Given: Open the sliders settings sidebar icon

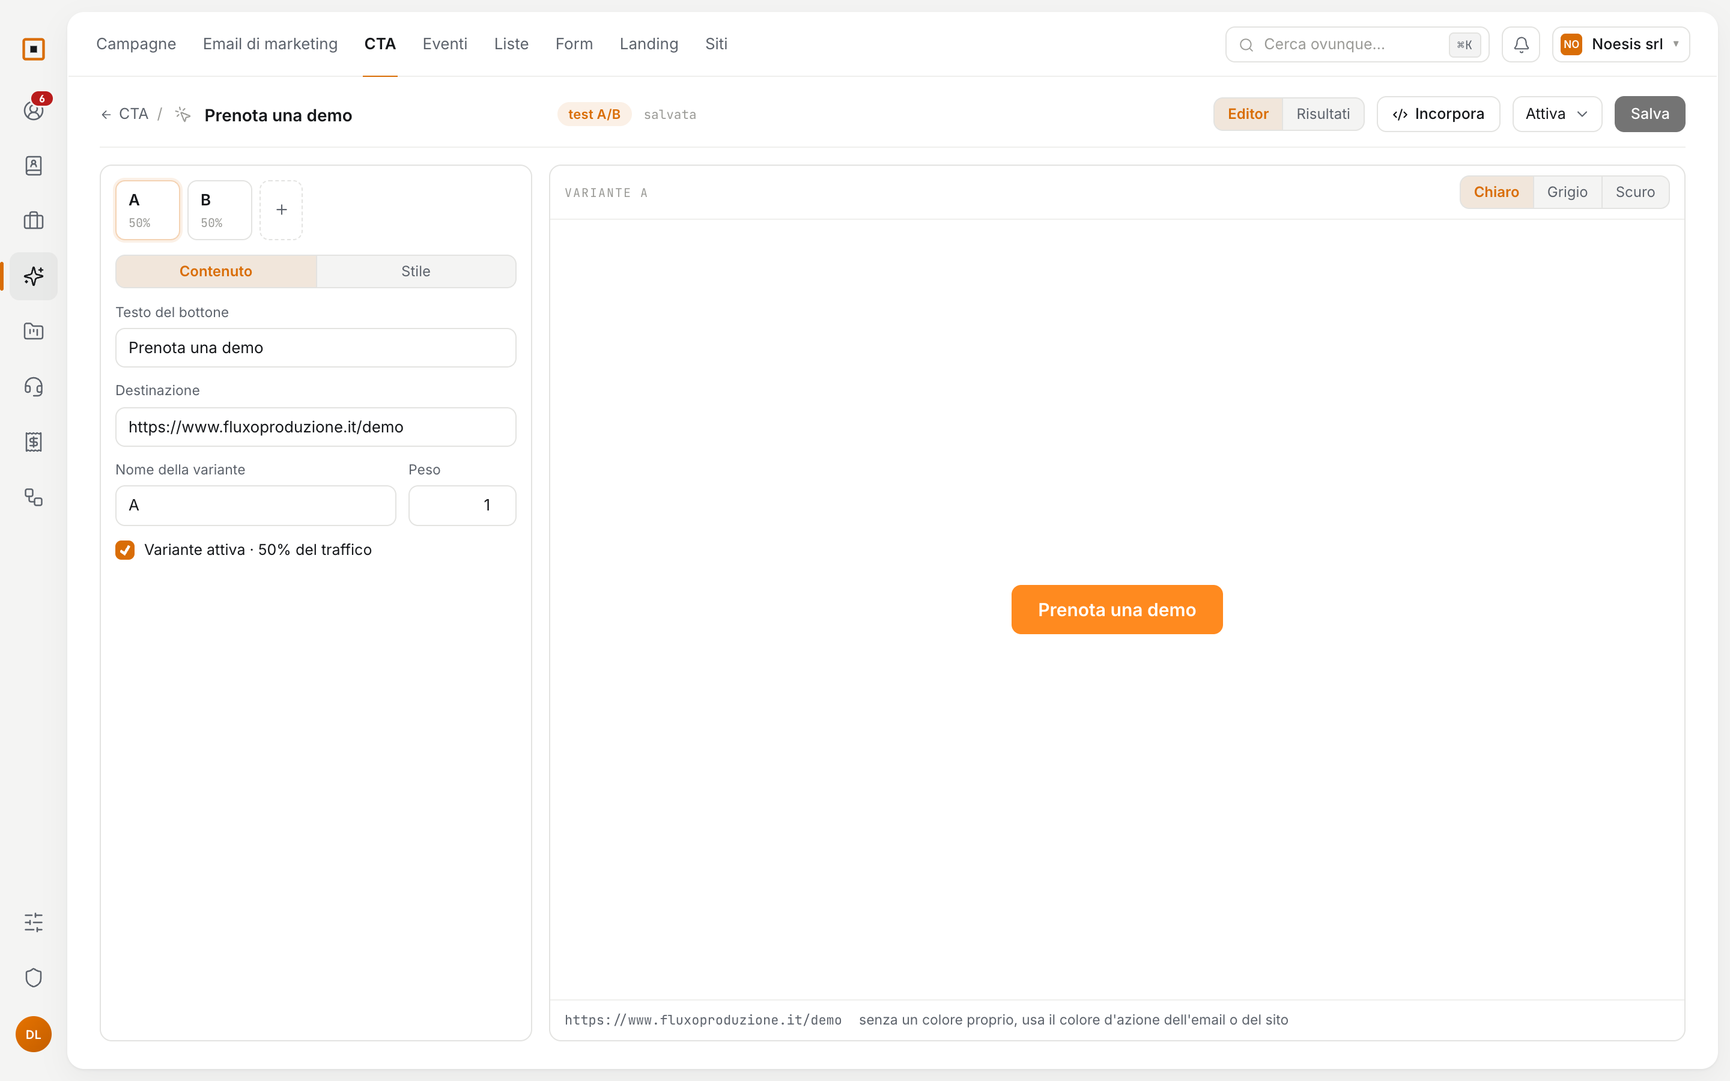Looking at the screenshot, I should [34, 922].
